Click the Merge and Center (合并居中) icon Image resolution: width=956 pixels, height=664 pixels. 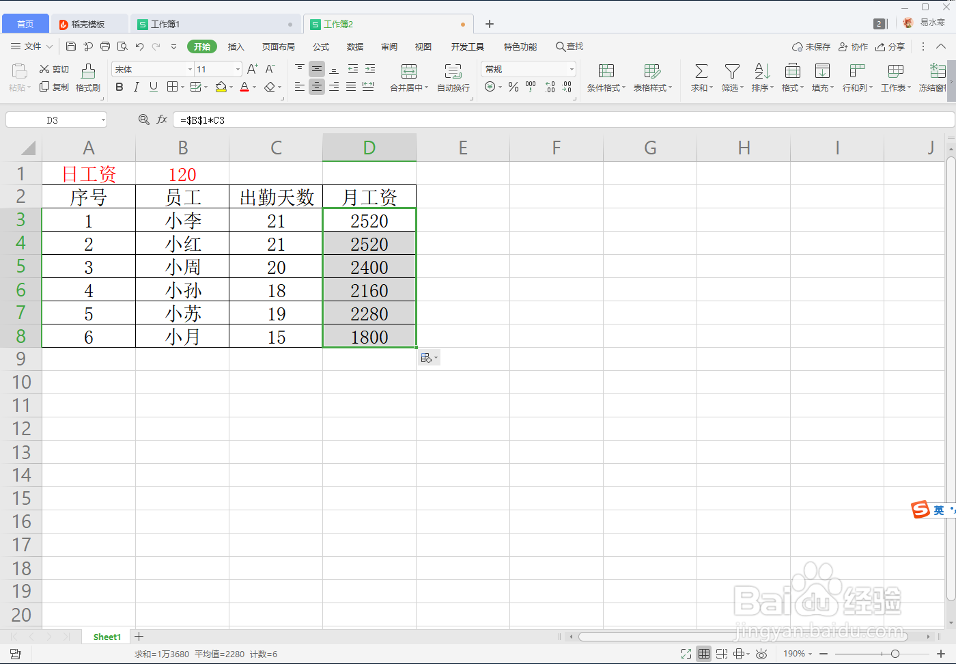tap(408, 71)
